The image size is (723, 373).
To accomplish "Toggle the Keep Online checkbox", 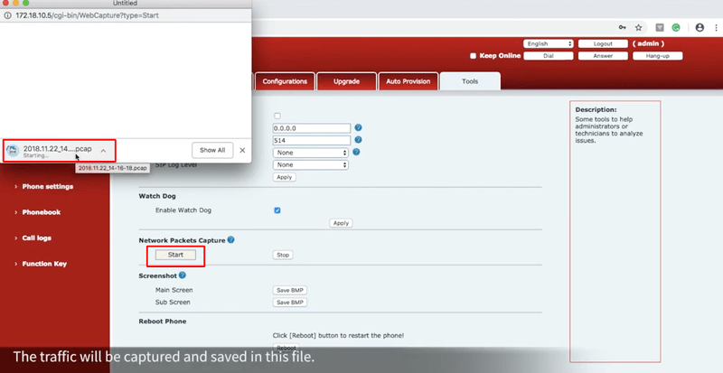I will (473, 55).
